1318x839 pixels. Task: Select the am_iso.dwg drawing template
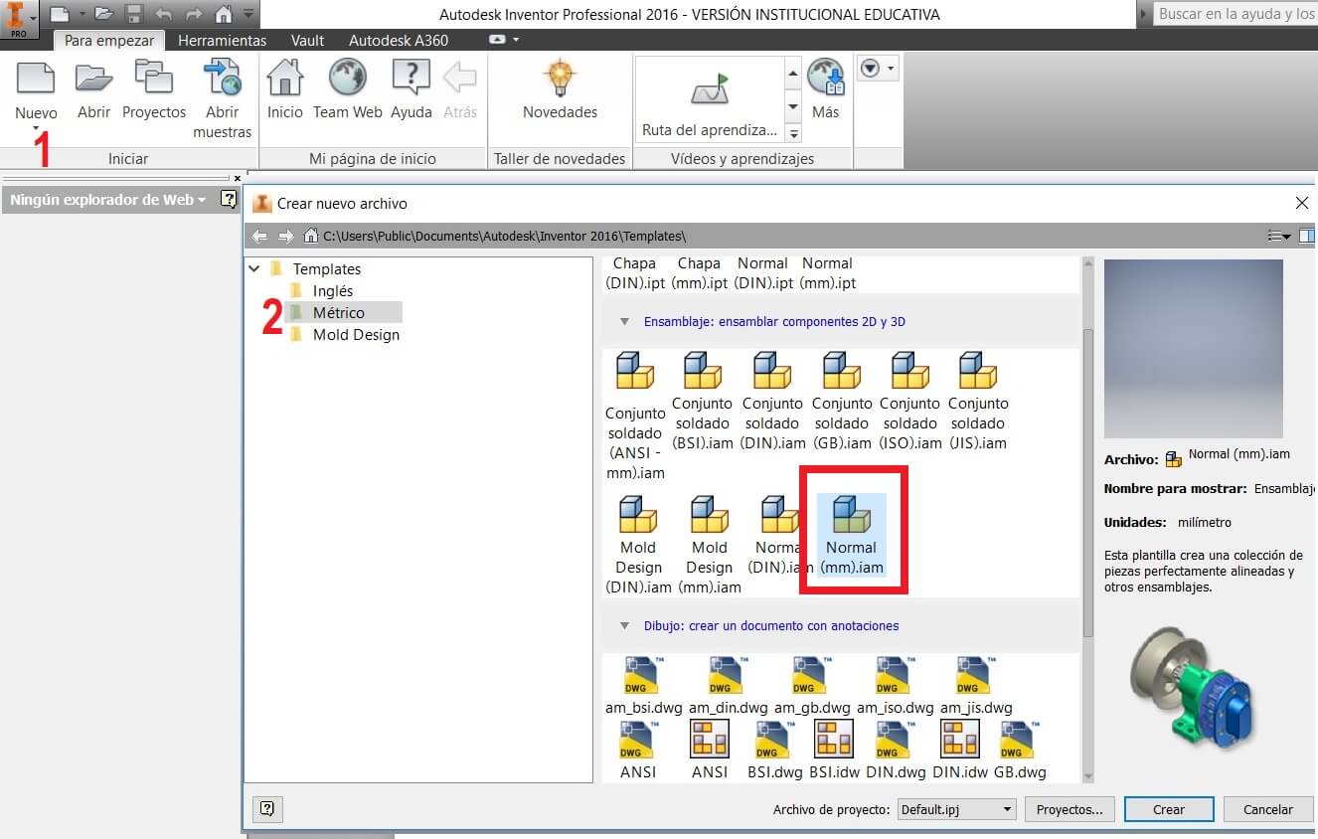pyautogui.click(x=896, y=686)
